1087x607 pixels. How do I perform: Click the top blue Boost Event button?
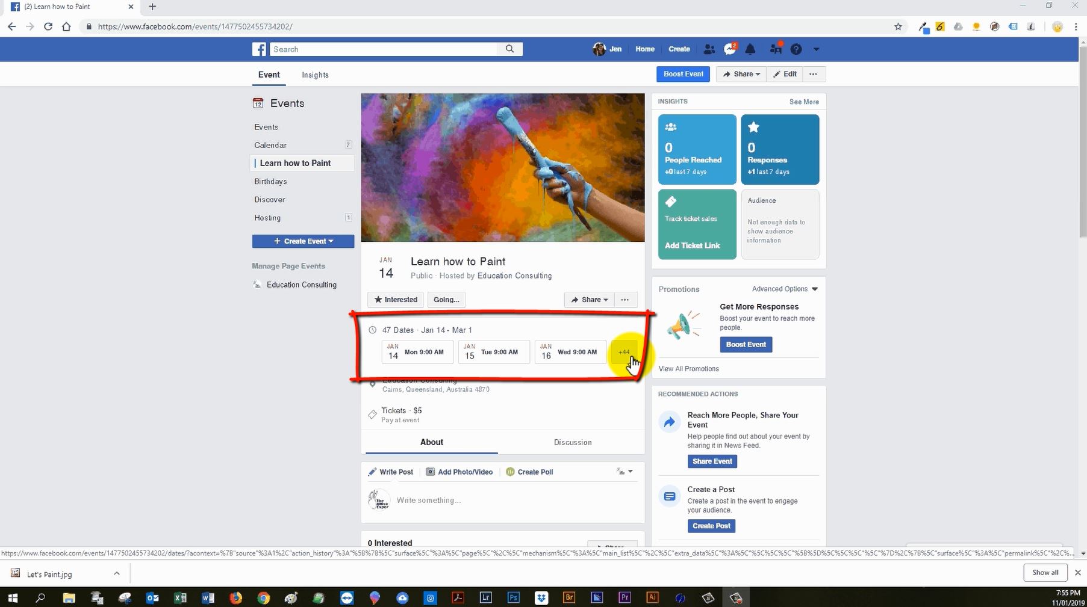(x=683, y=74)
